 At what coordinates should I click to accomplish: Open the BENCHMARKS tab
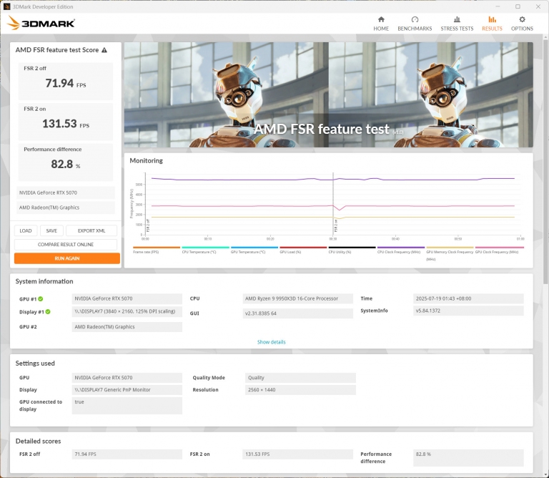click(x=415, y=24)
